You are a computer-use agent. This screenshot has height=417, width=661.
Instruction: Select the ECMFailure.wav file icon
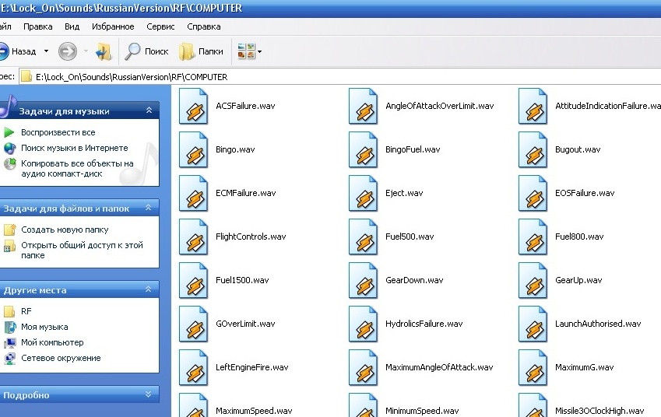(194, 194)
